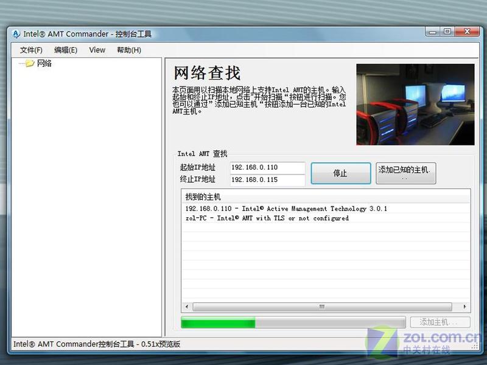Click the 停止 button
Viewport: 487px width, 365px height.
point(341,173)
